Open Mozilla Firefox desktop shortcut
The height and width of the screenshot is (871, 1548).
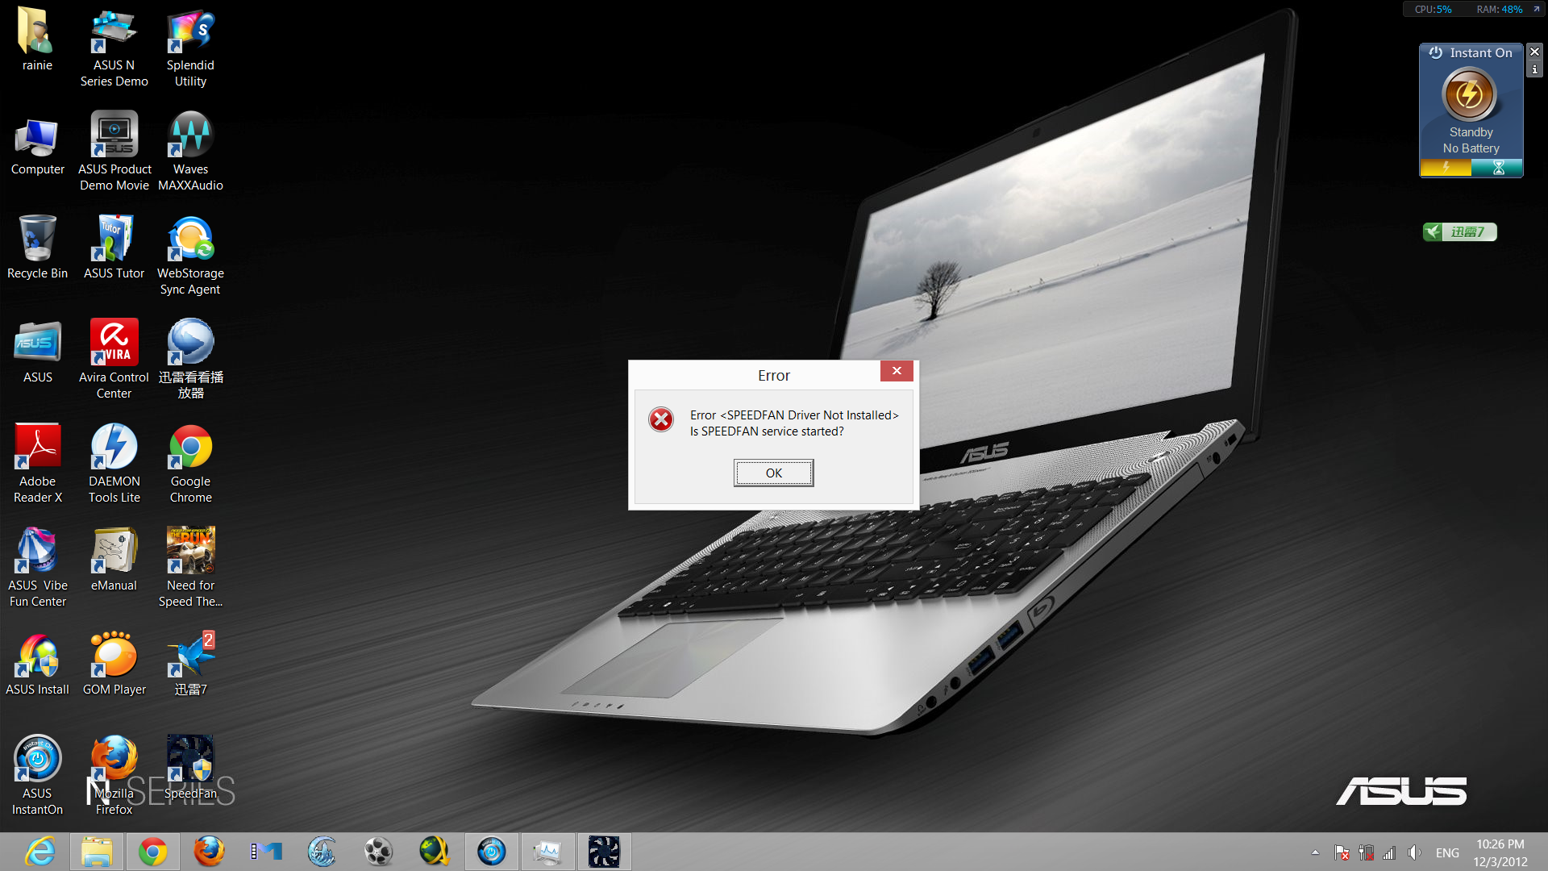tap(114, 775)
